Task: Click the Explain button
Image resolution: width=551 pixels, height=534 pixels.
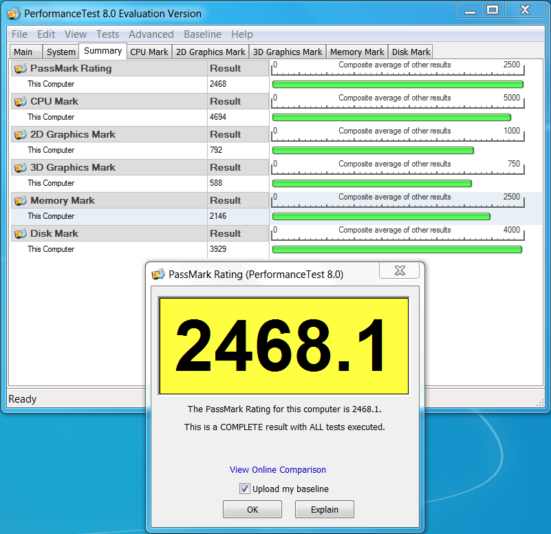Action: pos(325,509)
